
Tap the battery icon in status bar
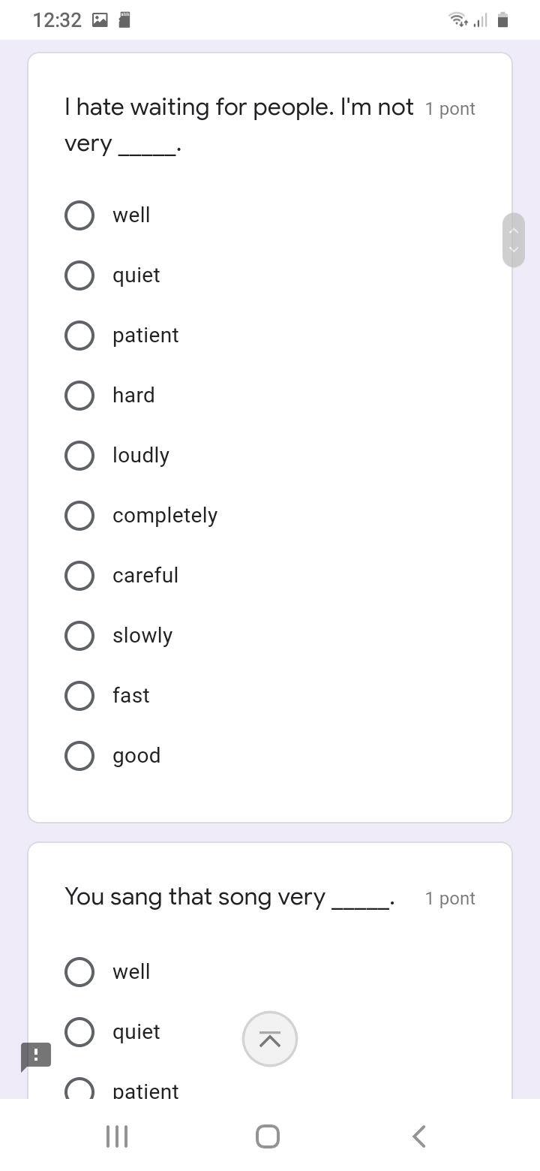point(503,20)
